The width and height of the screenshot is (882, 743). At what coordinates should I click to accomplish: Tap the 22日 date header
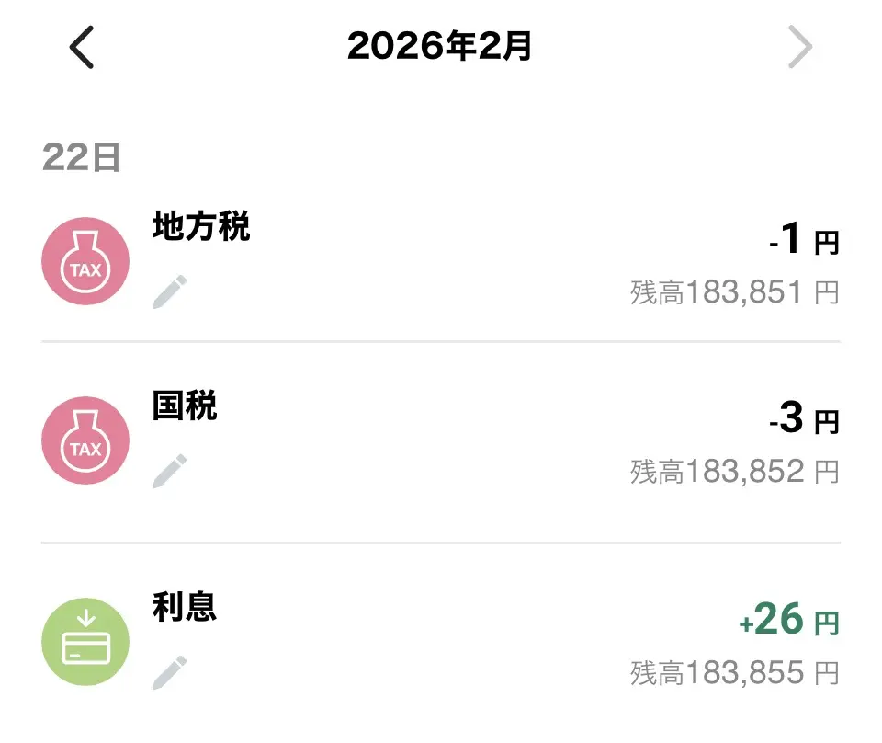coord(82,158)
